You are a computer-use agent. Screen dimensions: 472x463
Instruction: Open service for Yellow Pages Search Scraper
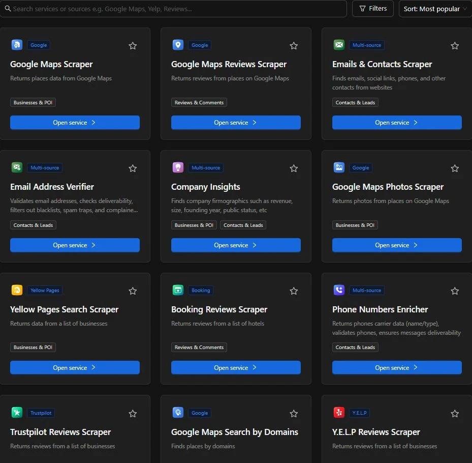75,367
